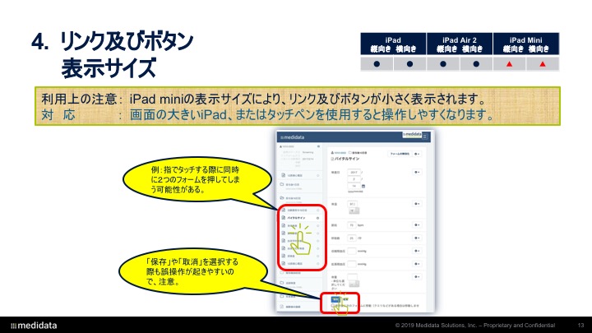The image size is (592, 333).
Task: Click the page number 13 in the footer
Action: (x=580, y=325)
